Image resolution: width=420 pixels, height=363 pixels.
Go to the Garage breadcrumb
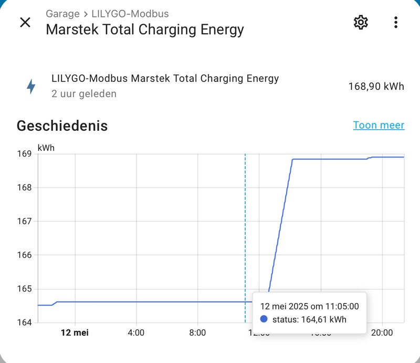[62, 14]
